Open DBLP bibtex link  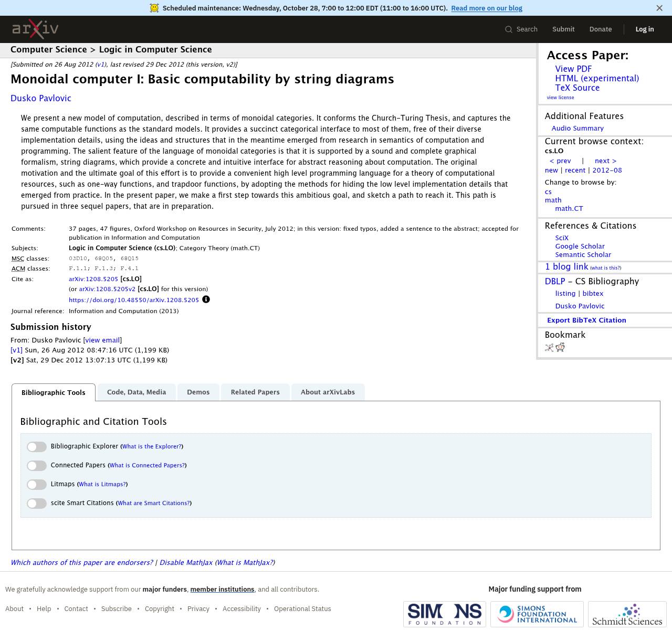pyautogui.click(x=593, y=293)
